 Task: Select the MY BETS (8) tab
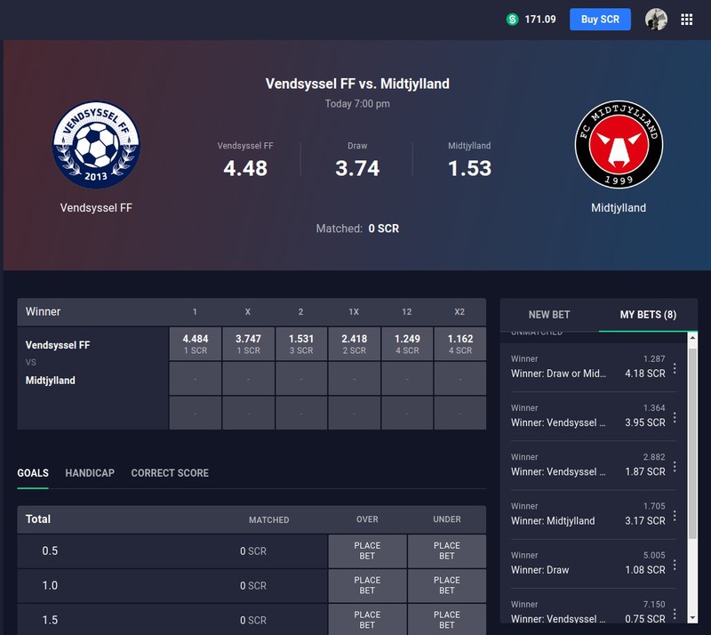point(648,315)
